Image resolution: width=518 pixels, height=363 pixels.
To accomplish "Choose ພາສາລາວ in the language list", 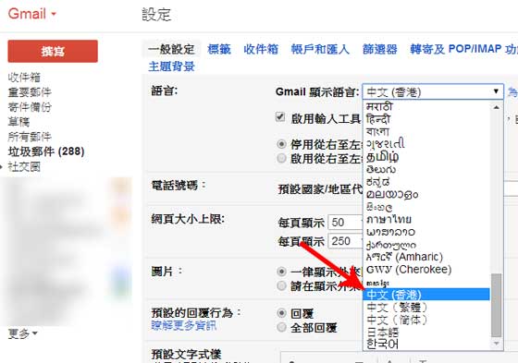I will 426,232.
